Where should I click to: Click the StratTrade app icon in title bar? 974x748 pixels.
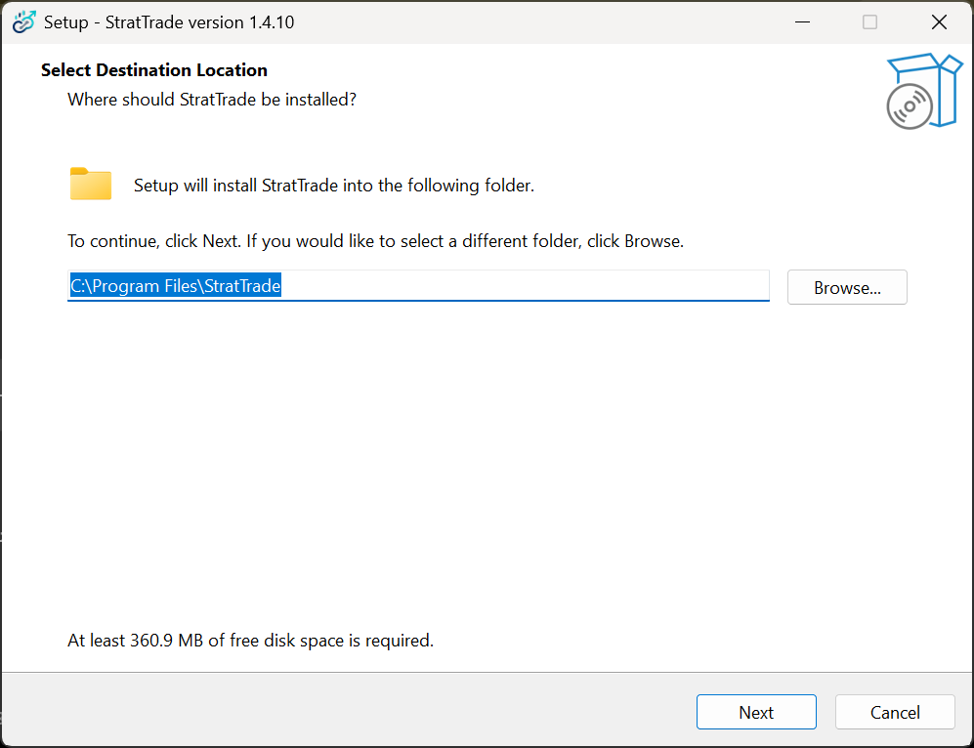click(x=24, y=22)
